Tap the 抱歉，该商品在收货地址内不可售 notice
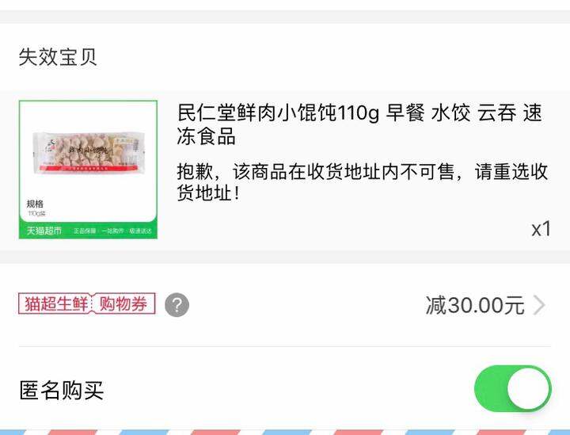The width and height of the screenshot is (570, 435). tap(316, 171)
